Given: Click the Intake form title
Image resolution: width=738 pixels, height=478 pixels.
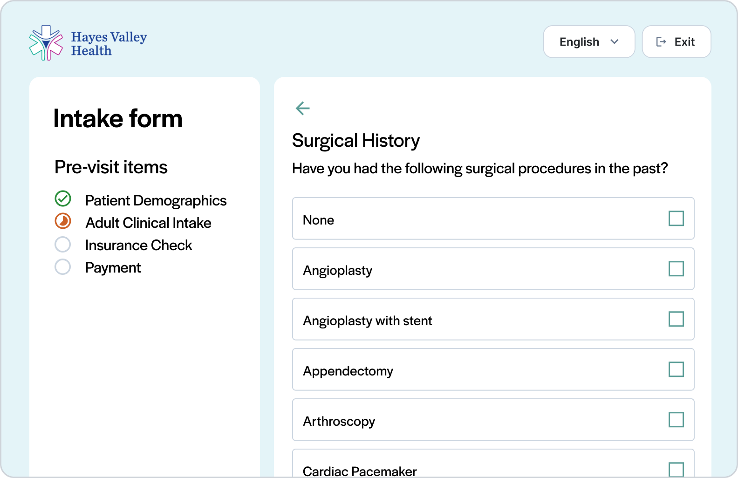Looking at the screenshot, I should tap(118, 118).
